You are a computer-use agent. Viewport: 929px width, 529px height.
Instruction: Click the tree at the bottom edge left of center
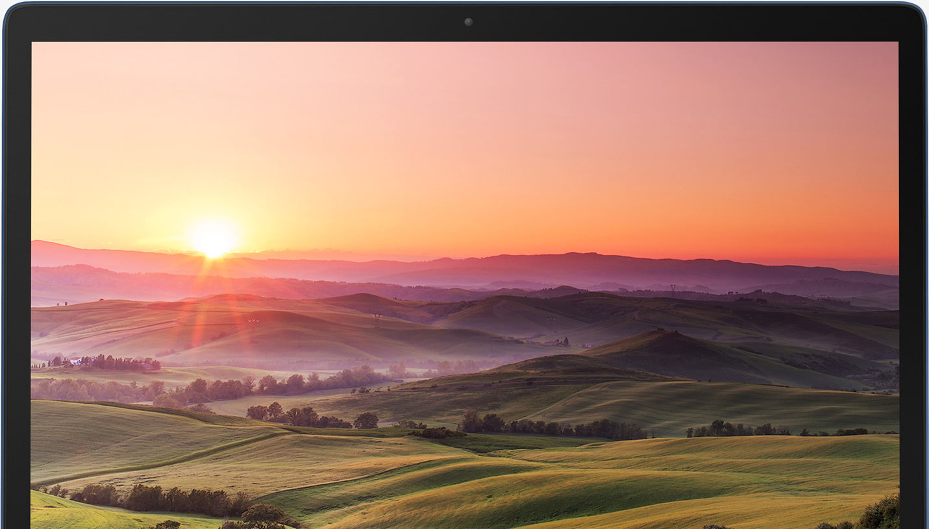click(263, 515)
